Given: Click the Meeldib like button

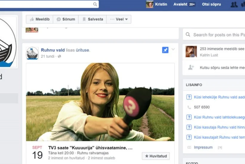Looking at the screenshot, I should 40,19.
